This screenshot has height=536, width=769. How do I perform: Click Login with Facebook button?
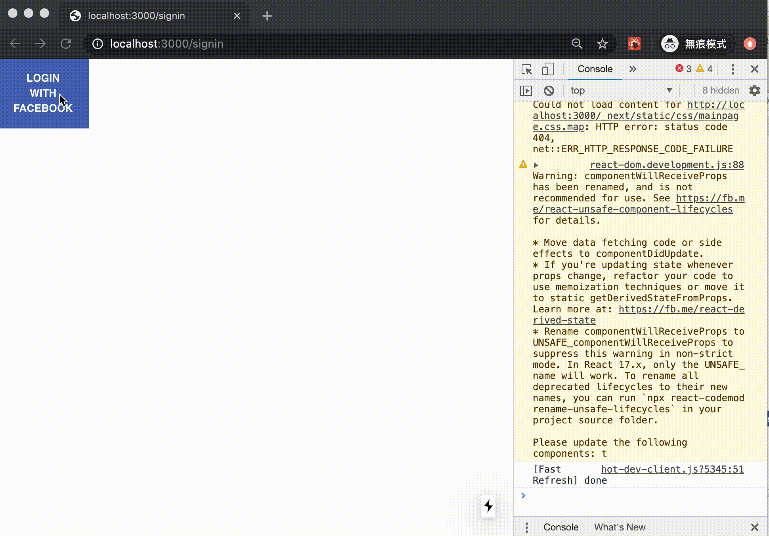click(44, 94)
